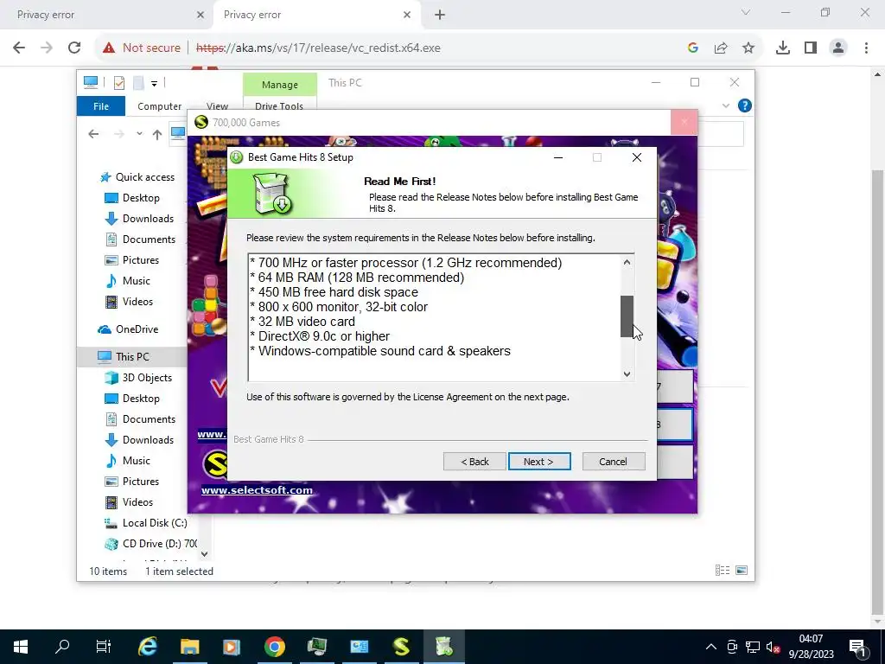885x664 pixels.
Task: Toggle Chrome side panel icon
Action: [811, 48]
